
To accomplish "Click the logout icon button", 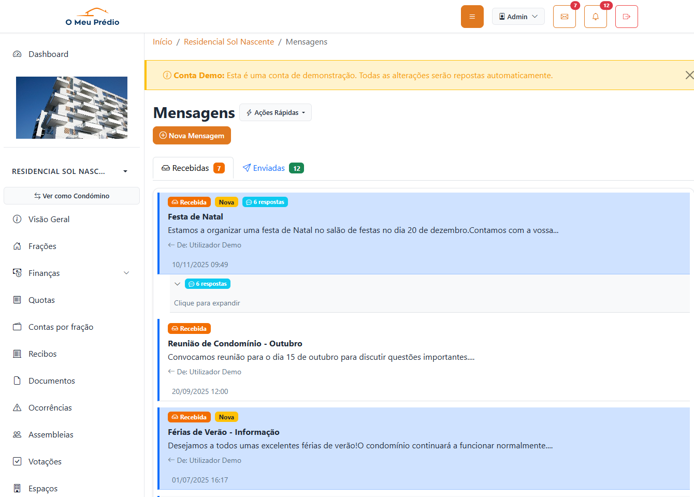I will click(626, 17).
